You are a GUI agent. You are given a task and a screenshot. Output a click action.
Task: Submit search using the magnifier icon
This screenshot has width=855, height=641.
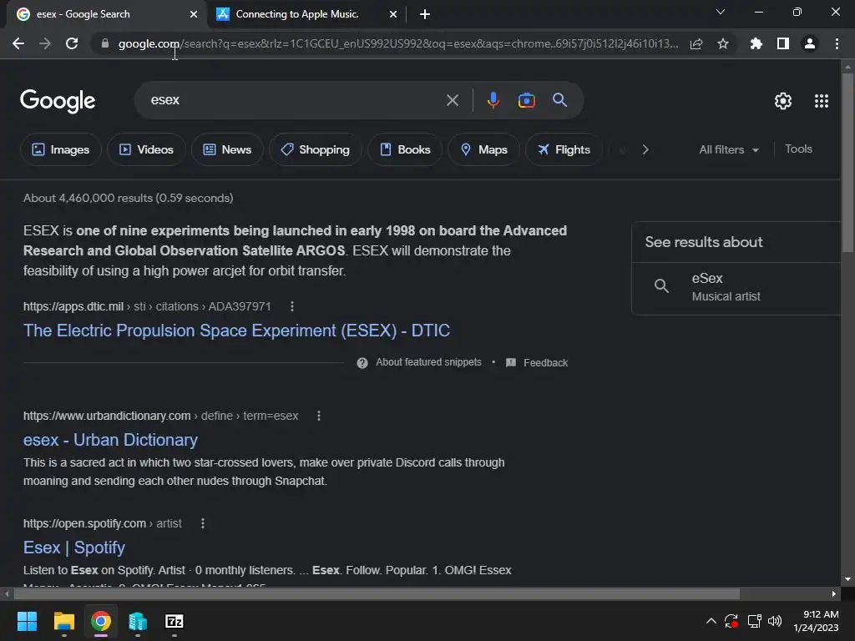559,100
